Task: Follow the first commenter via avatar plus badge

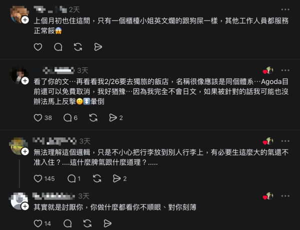Action: [25, 20]
